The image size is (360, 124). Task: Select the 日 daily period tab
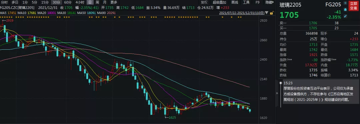point(90,3)
